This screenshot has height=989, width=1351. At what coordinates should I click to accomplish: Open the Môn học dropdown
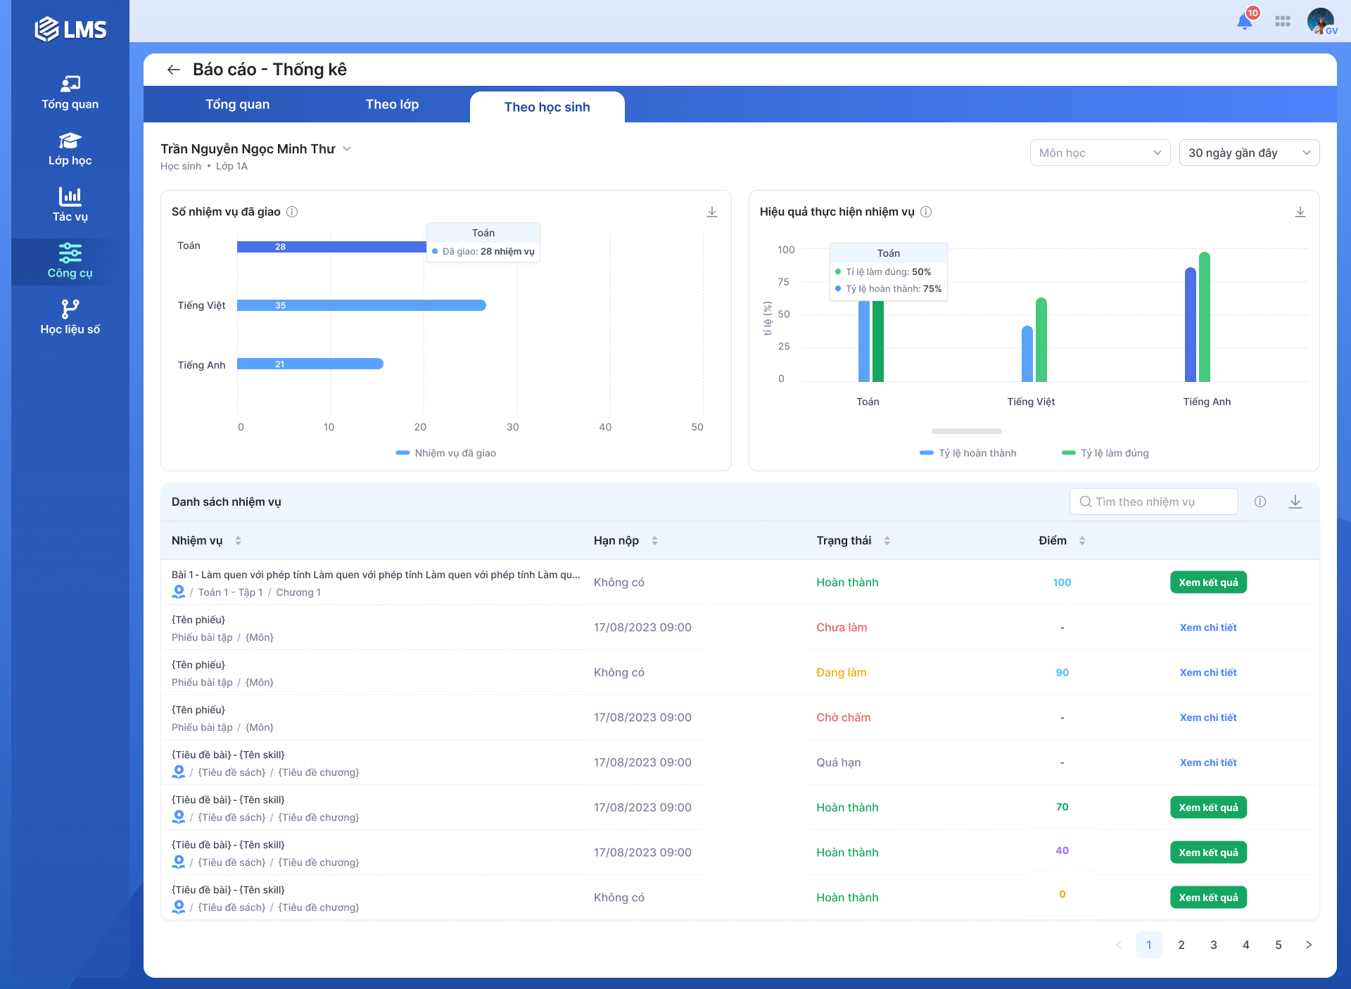1099,153
